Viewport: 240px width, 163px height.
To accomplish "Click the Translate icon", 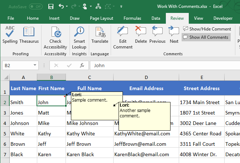I will [x=100, y=35].
